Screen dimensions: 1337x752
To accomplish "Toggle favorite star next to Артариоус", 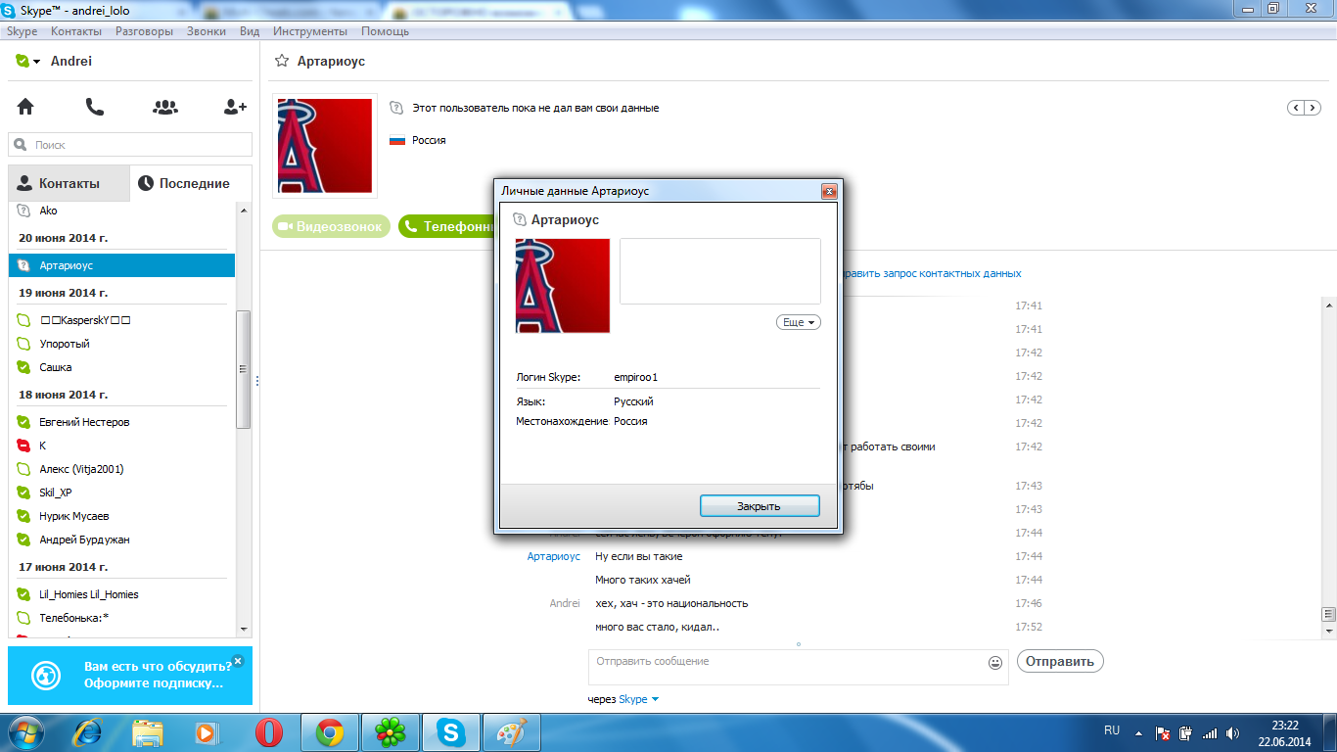I will [x=282, y=61].
